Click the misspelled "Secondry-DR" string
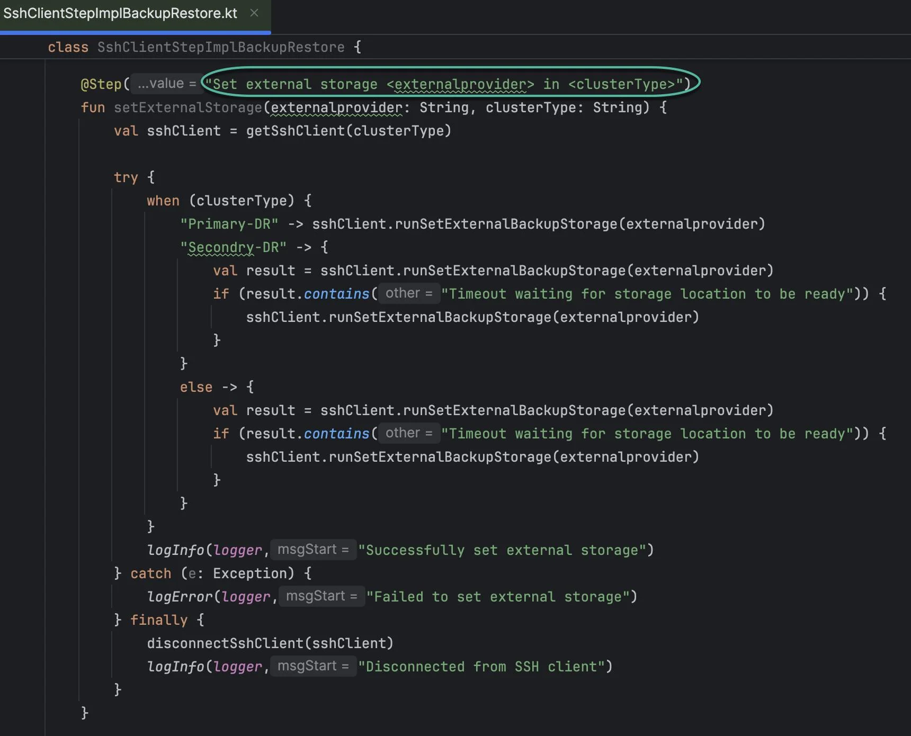The width and height of the screenshot is (911, 736). (x=233, y=247)
